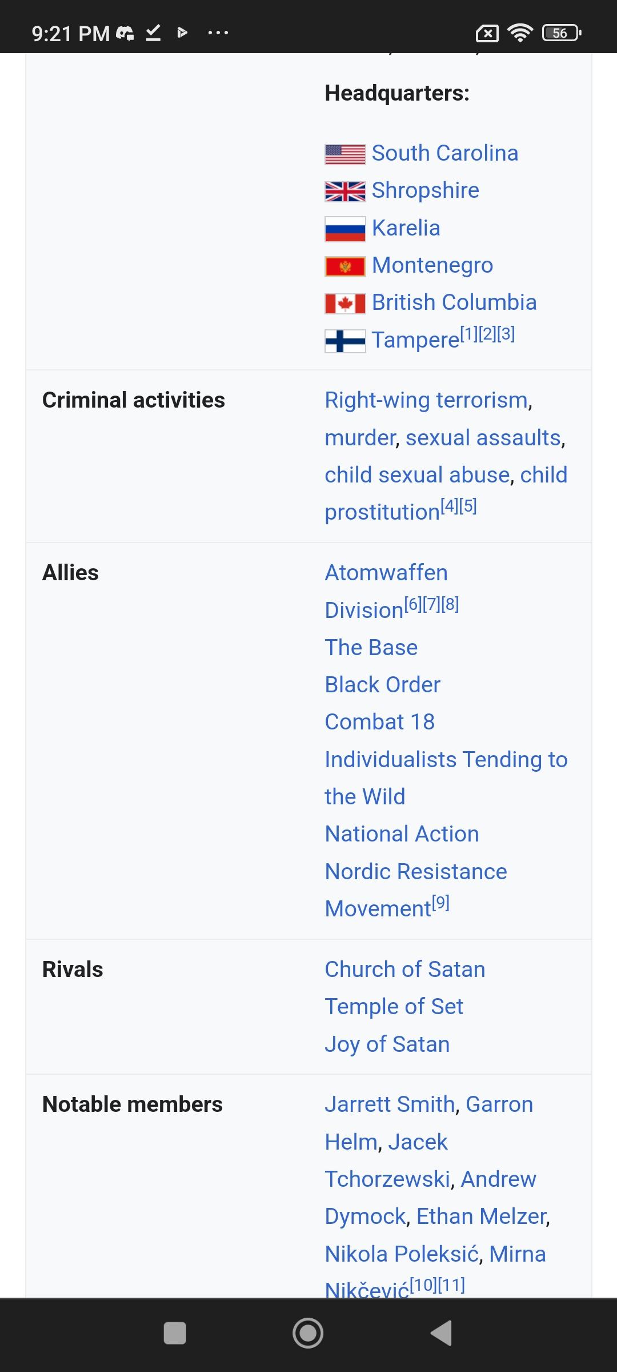Tap the United States flag icon
The height and width of the screenshot is (1372, 617).
click(x=344, y=154)
